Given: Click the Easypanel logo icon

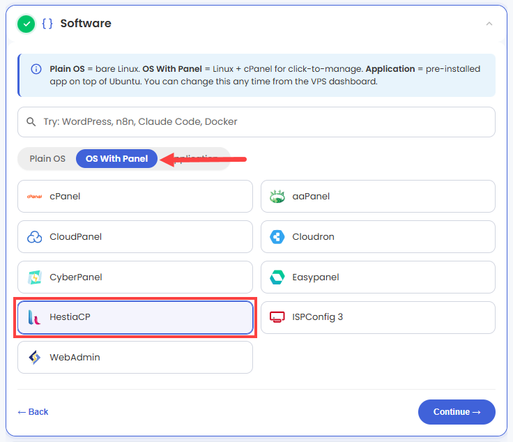Looking at the screenshot, I should click(x=277, y=277).
